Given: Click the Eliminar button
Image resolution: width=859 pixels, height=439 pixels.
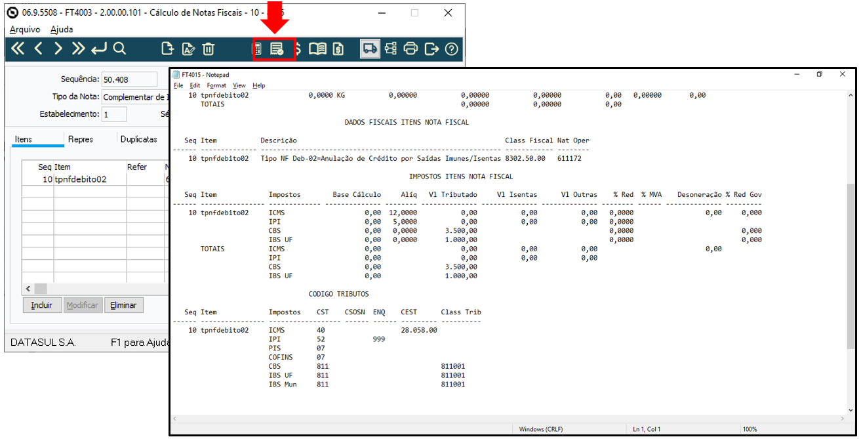Looking at the screenshot, I should coord(123,305).
